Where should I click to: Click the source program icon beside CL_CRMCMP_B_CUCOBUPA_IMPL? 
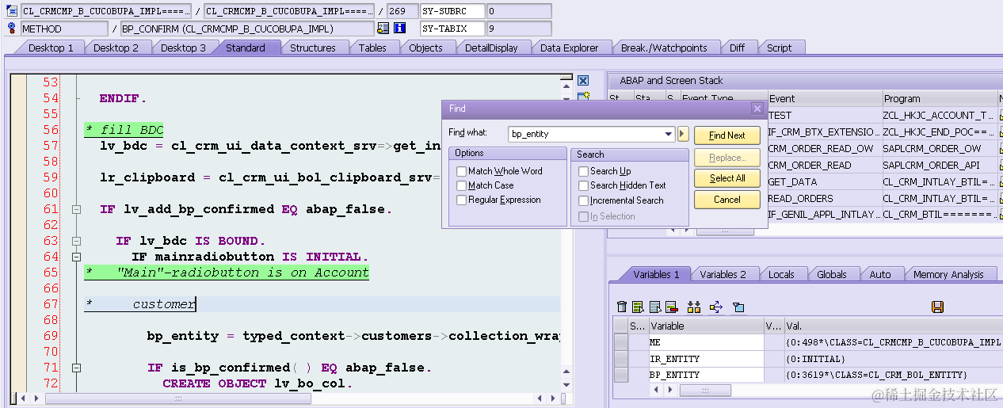point(12,12)
